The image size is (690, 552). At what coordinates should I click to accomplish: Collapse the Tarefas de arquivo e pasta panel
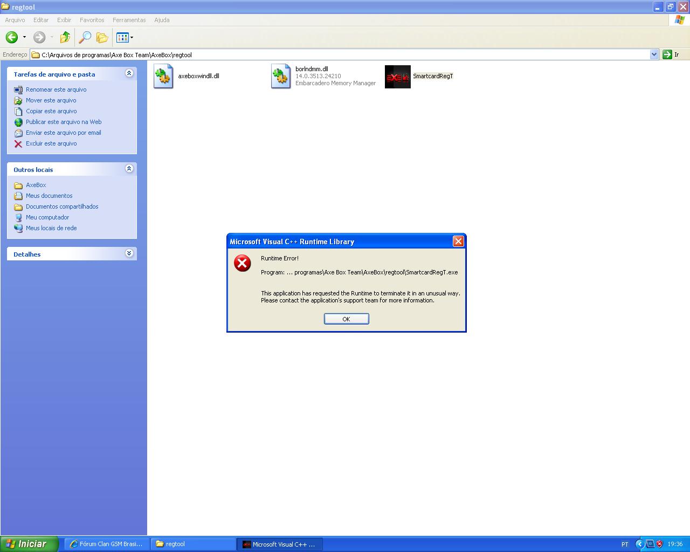129,73
